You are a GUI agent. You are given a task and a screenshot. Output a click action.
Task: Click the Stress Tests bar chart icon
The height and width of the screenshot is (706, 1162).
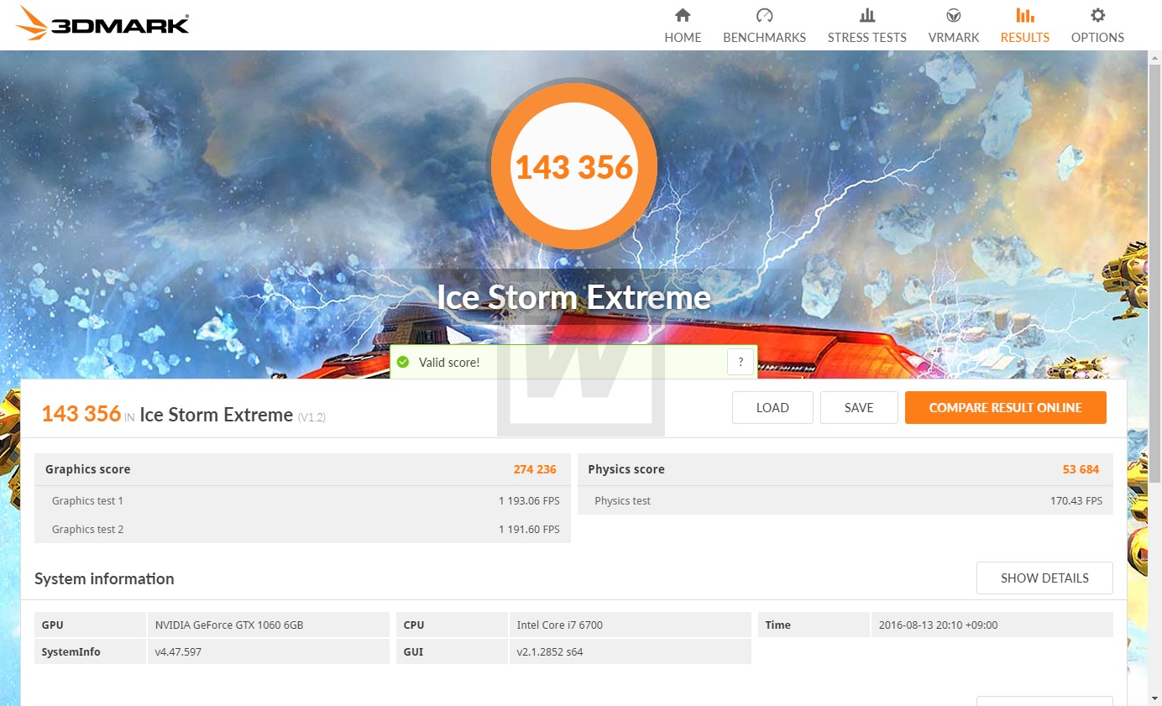pyautogui.click(x=867, y=15)
